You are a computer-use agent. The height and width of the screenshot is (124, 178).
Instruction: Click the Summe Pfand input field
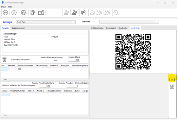(74, 60)
